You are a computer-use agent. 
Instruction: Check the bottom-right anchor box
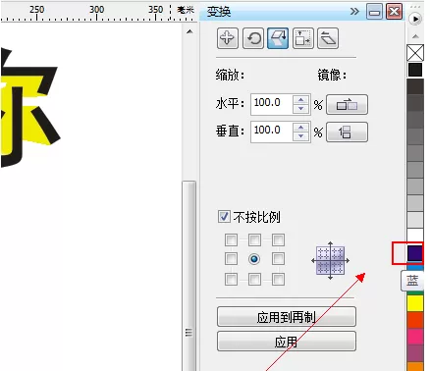[x=278, y=280]
